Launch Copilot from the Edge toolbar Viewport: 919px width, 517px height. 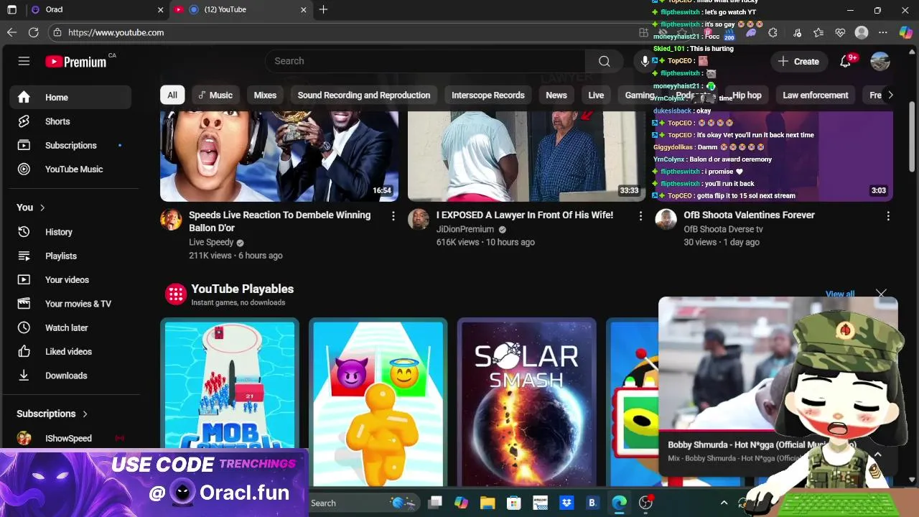[x=905, y=32]
